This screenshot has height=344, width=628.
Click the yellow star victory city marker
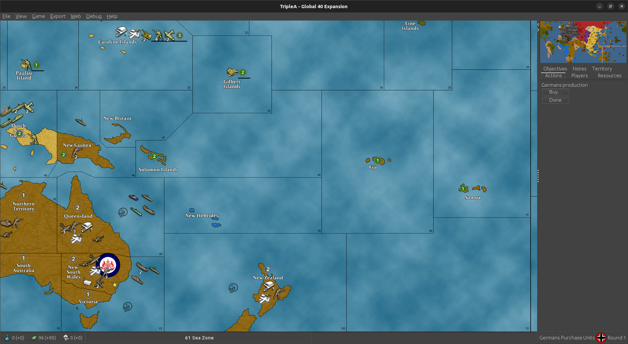[x=115, y=285]
